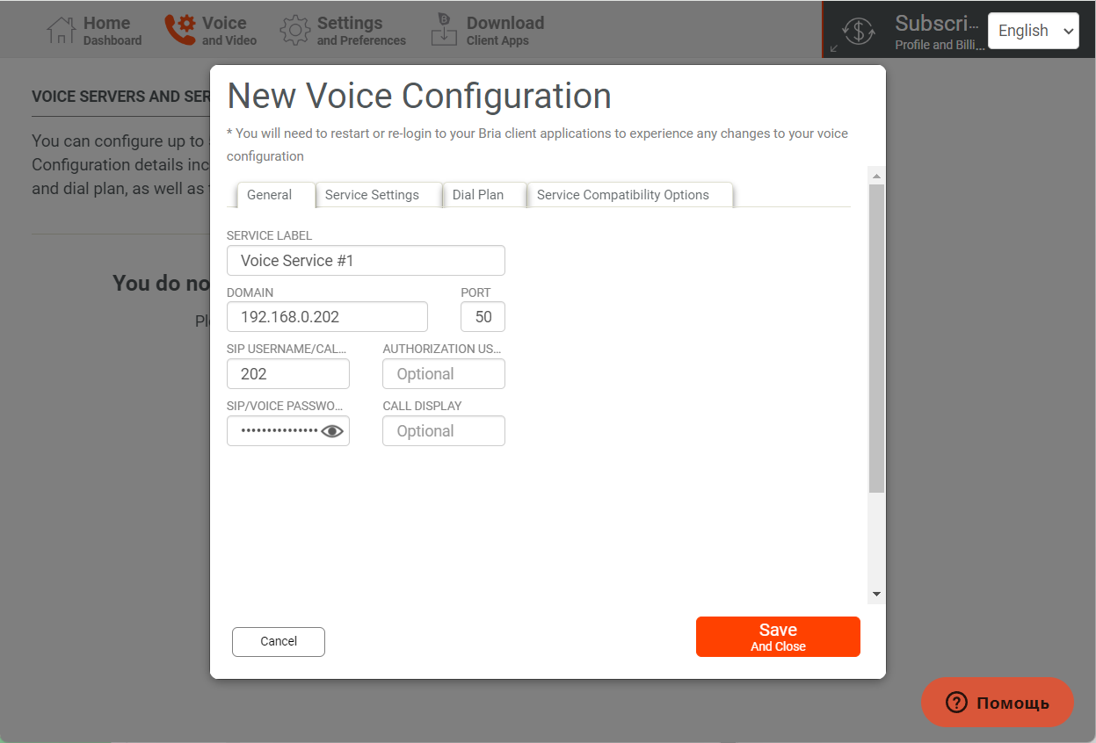
Task: Click the dialog scrollbar down arrow
Action: pyautogui.click(x=876, y=595)
